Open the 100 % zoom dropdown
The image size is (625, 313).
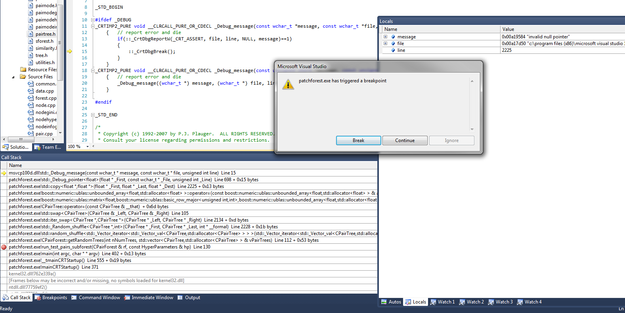pyautogui.click(x=88, y=146)
